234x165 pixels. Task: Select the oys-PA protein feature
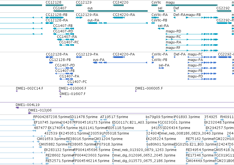(120, 63)
